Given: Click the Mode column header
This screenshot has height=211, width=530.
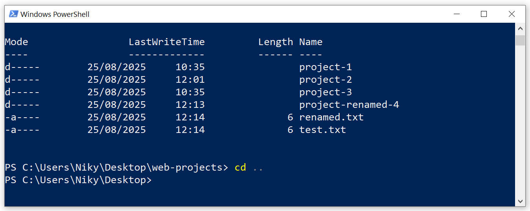Looking at the screenshot, I should (16, 42).
